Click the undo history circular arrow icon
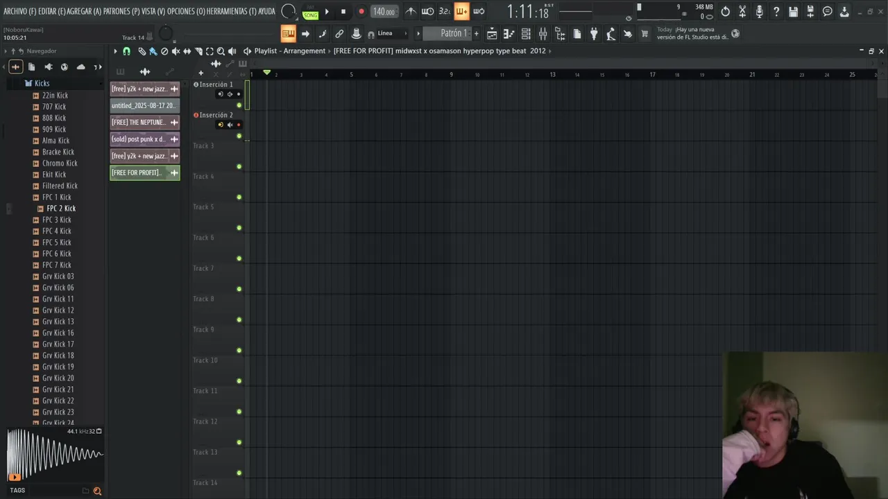This screenshot has height=499, width=888. pos(726,12)
